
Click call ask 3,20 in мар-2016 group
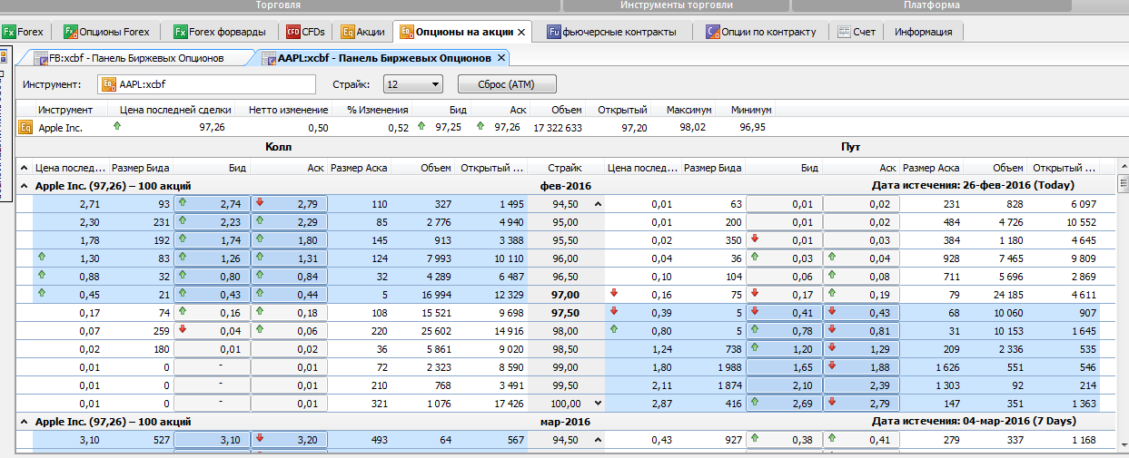pyautogui.click(x=288, y=440)
